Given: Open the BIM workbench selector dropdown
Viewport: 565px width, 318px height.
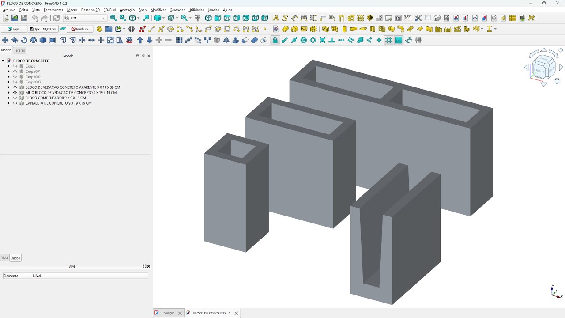Looking at the screenshot, I should pos(85,18).
